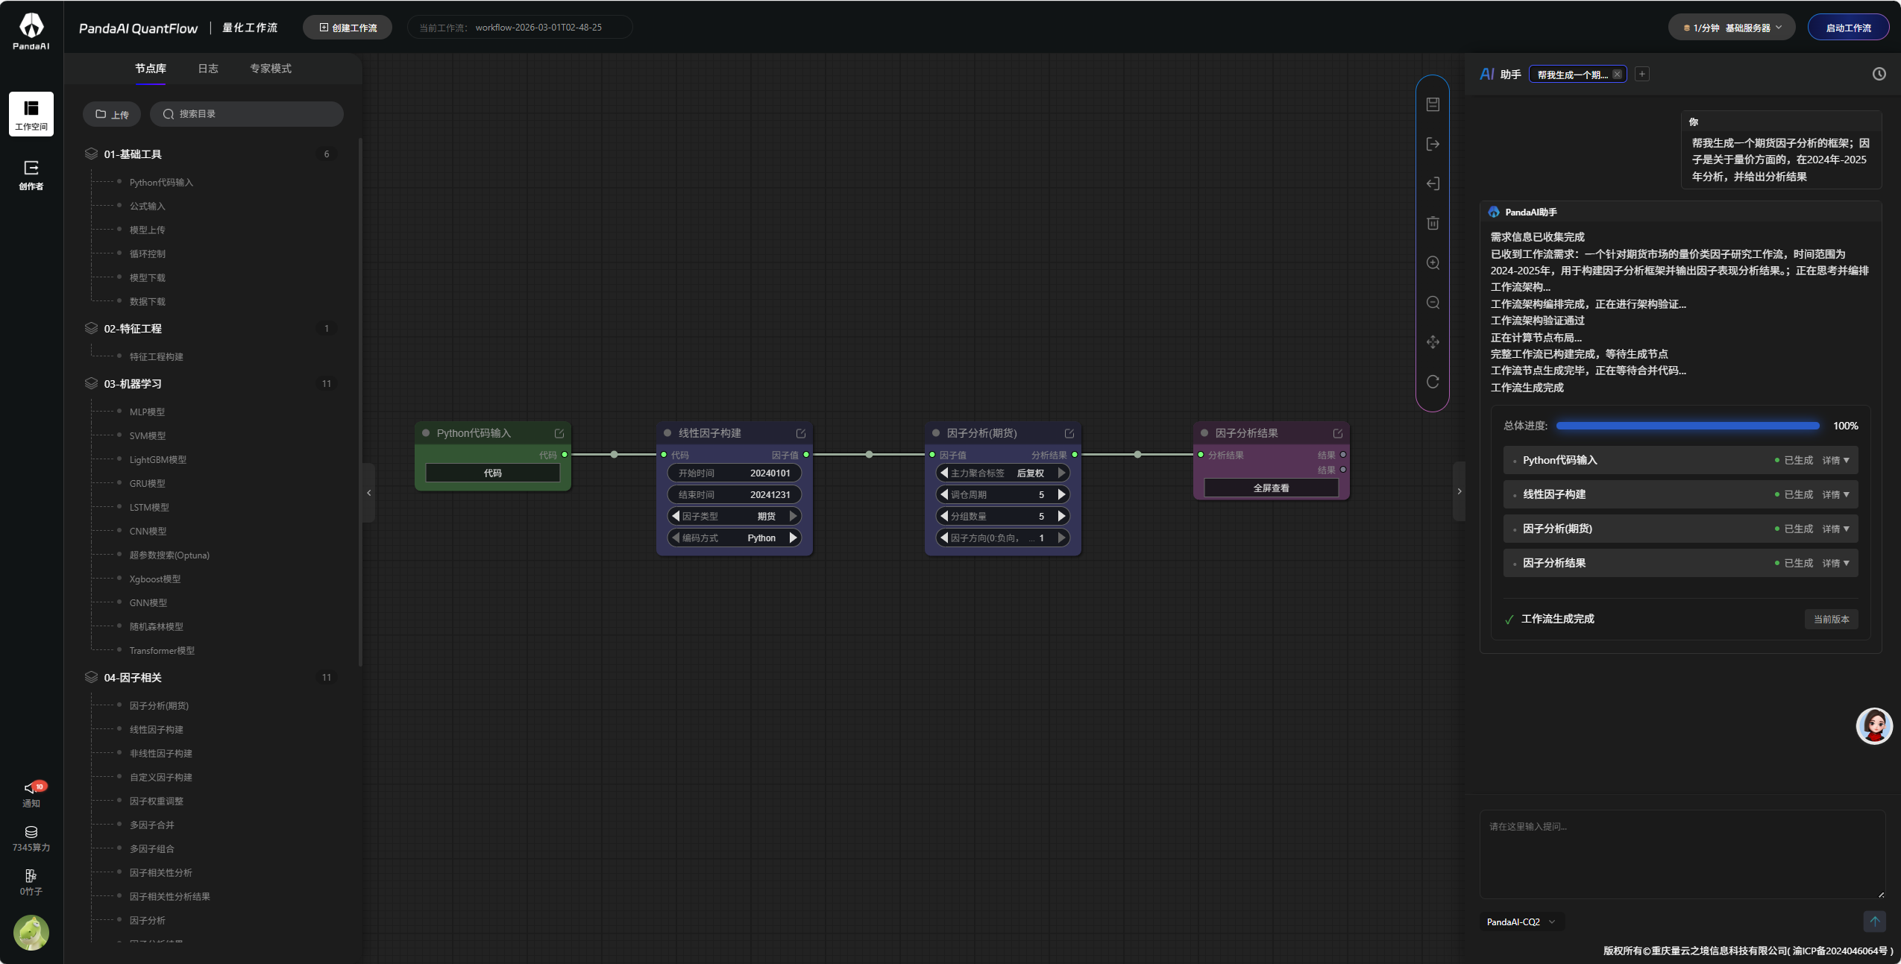Click the 启动工作流 button

click(x=1848, y=28)
